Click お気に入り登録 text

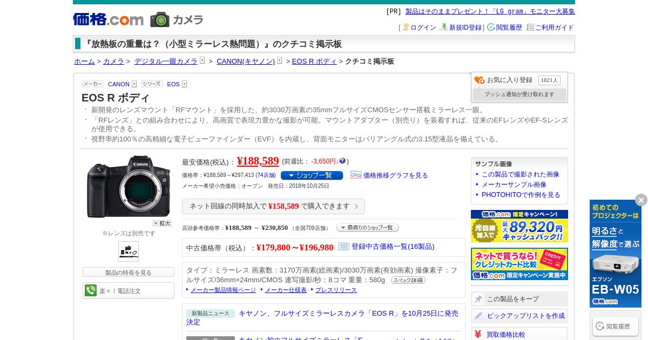[x=510, y=80]
